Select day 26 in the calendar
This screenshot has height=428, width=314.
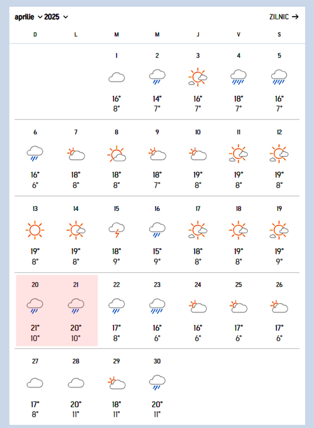coord(279,285)
